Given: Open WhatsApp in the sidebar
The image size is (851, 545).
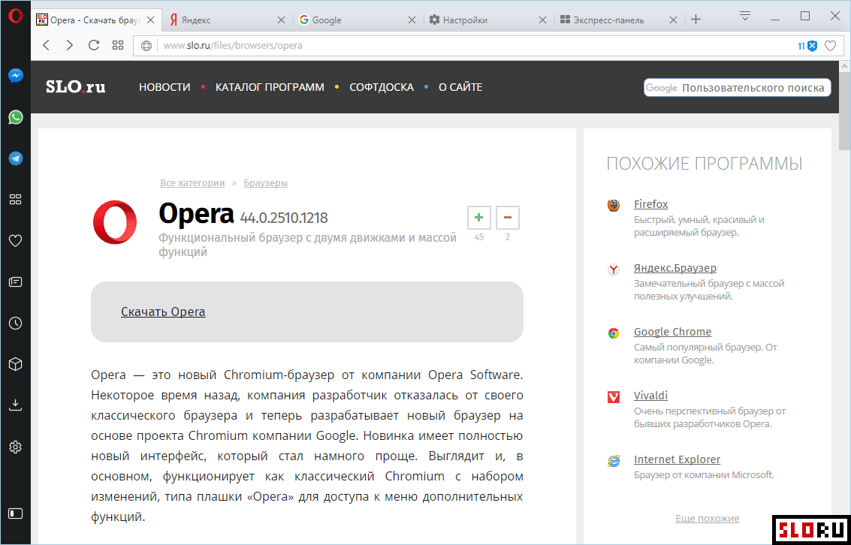Looking at the screenshot, I should [x=16, y=116].
